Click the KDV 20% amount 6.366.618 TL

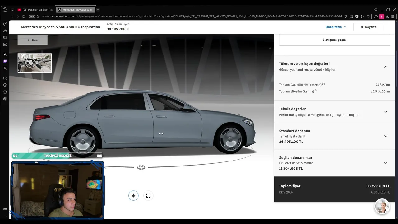pyautogui.click(x=380, y=192)
